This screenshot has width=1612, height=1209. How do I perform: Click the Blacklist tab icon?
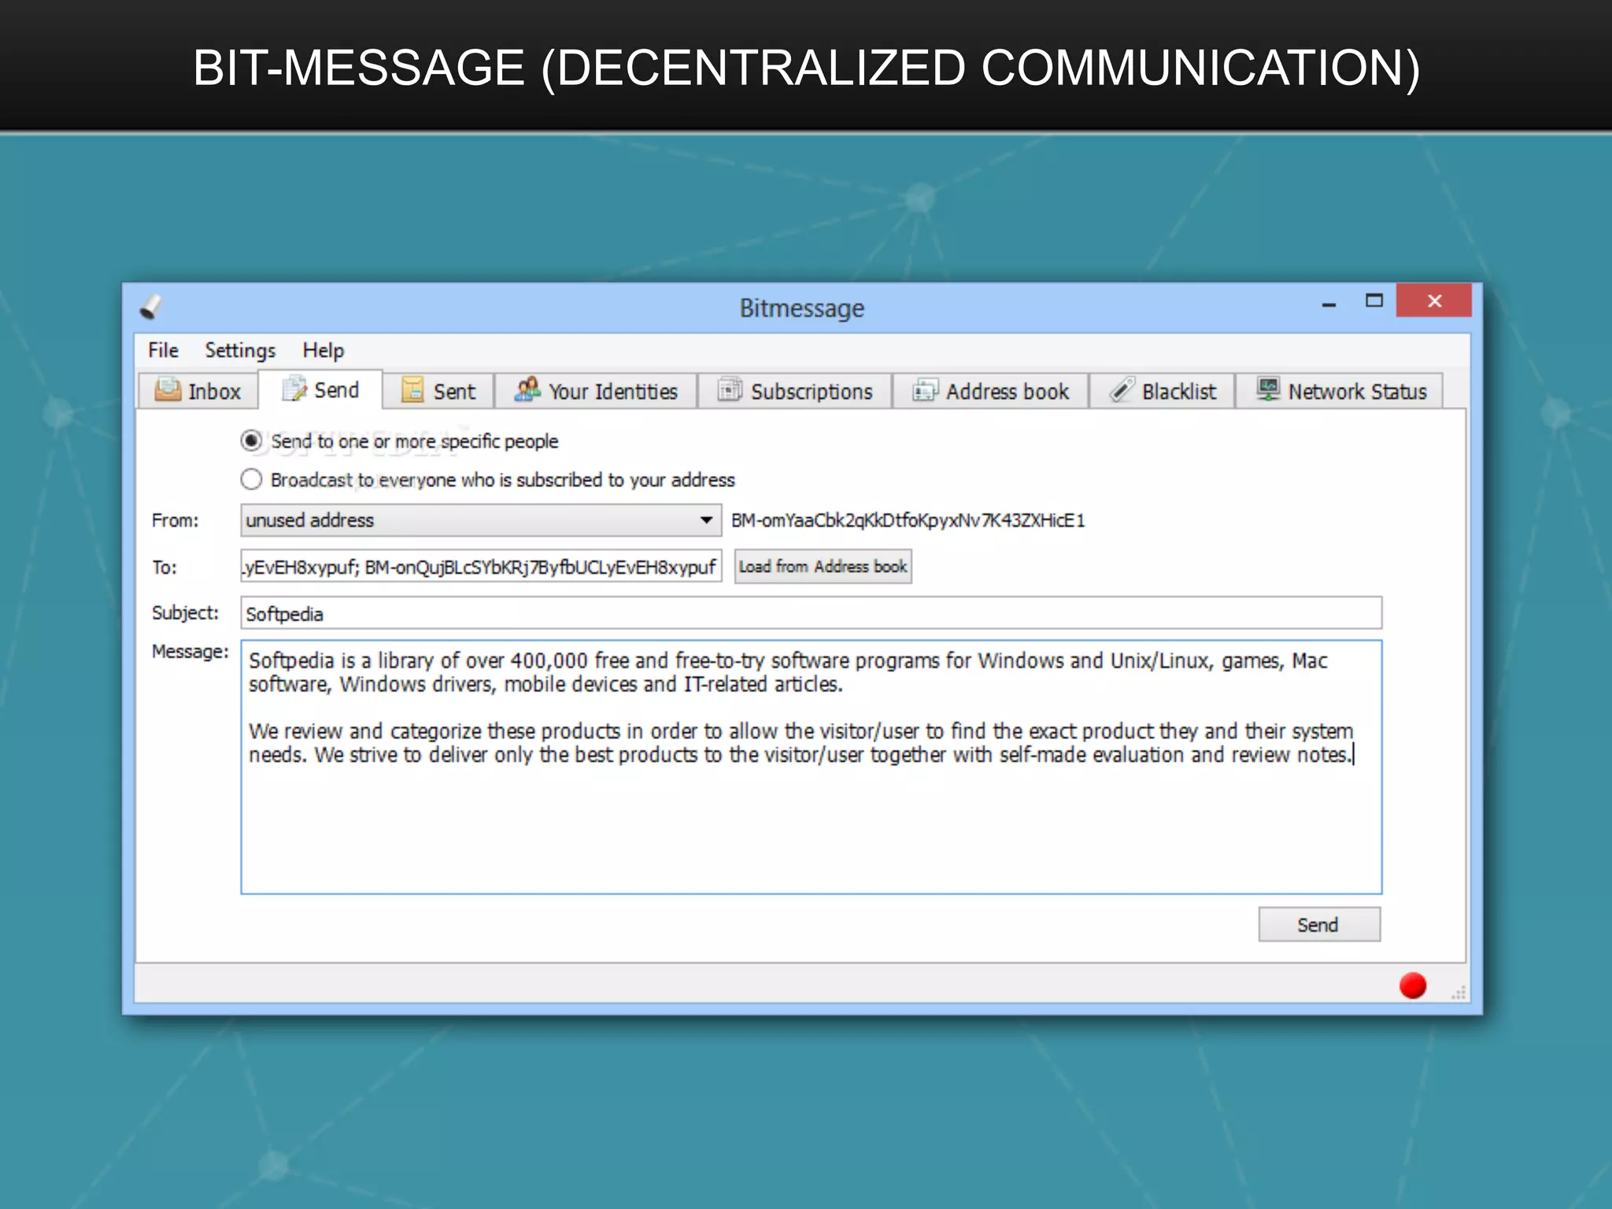1122,390
